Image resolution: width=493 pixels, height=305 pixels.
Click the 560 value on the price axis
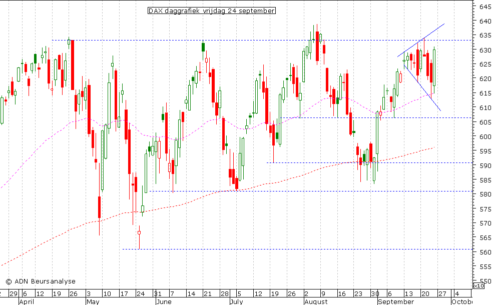[x=485, y=252]
